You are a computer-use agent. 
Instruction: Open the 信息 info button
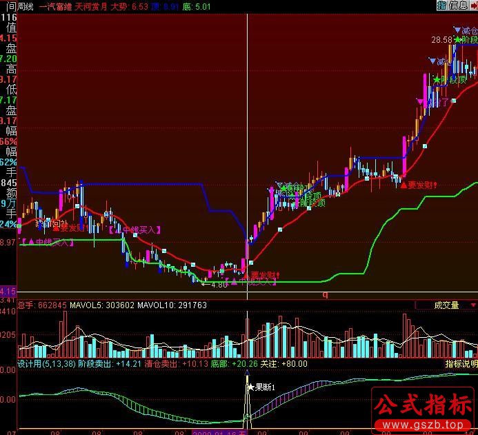pyautogui.click(x=457, y=6)
